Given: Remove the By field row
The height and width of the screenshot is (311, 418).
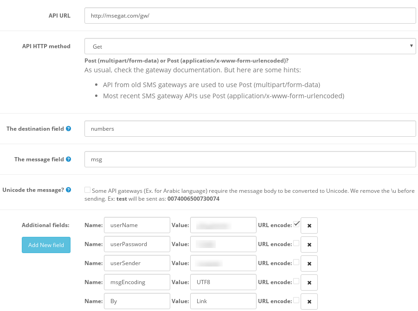Looking at the screenshot, I should click(x=309, y=301).
